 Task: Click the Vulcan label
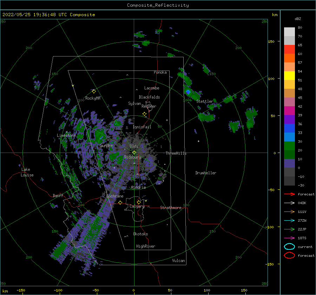[179, 261]
